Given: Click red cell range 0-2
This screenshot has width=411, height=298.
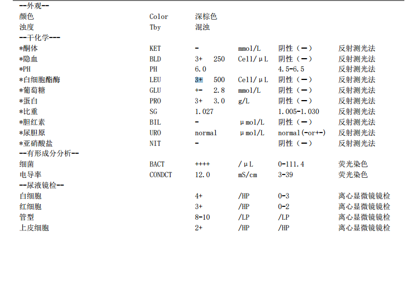Looking at the screenshot, I should 284,207.
